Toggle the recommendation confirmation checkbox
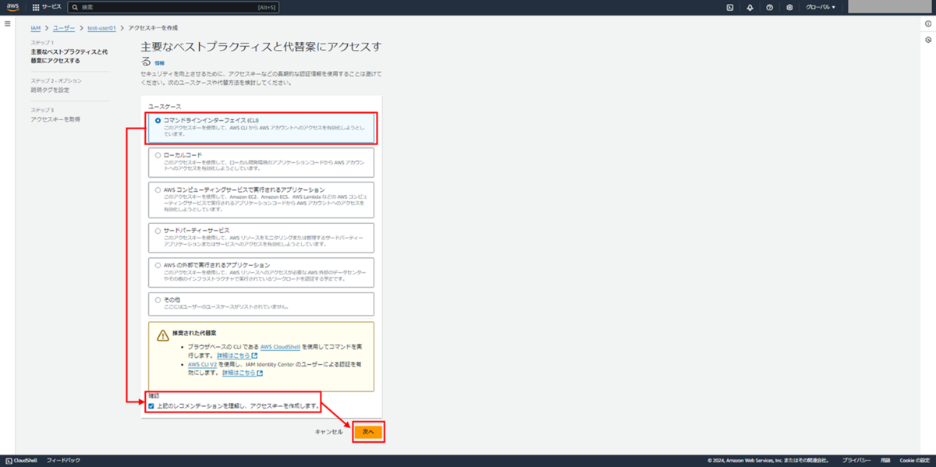This screenshot has height=467, width=936. tap(151, 406)
